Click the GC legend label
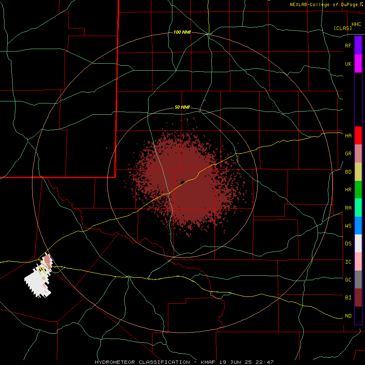This screenshot has height=365, width=365. point(348,280)
